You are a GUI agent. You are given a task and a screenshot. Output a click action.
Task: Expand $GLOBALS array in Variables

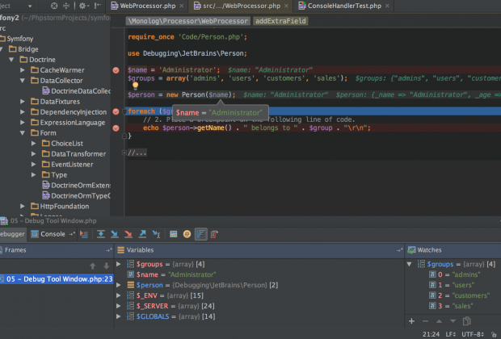[x=119, y=316]
